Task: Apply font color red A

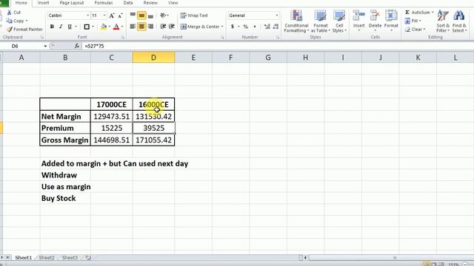Action: pyautogui.click(x=116, y=27)
